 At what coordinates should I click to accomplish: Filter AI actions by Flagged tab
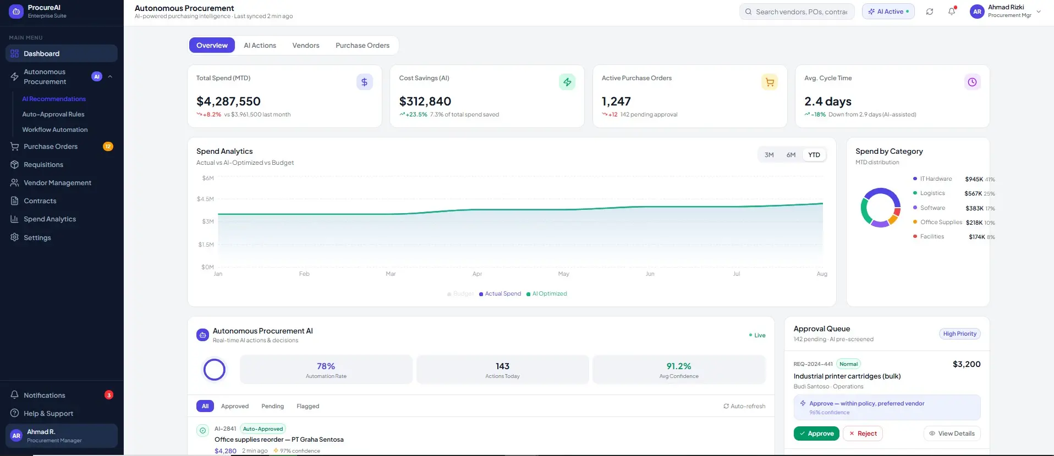pyautogui.click(x=308, y=406)
